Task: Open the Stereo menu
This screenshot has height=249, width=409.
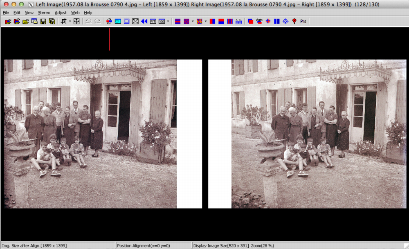Action: (44, 13)
